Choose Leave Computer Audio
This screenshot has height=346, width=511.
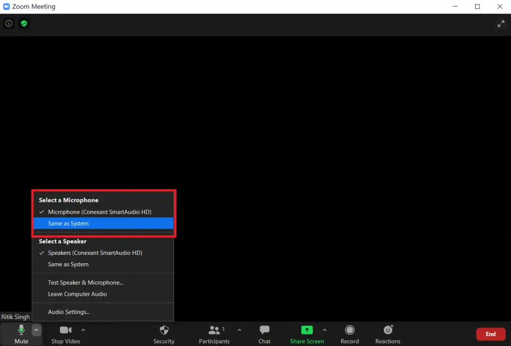click(x=77, y=294)
